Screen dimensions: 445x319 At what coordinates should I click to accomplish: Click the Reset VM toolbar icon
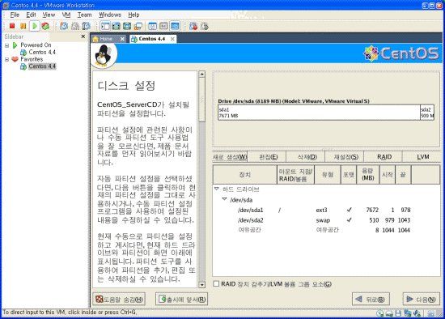click(x=45, y=26)
